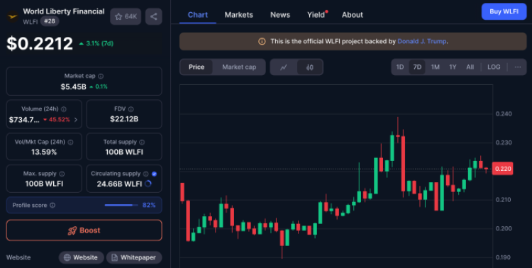Click the Circulating supply info icon
Image resolution: width=532 pixels, height=268 pixels.
coord(146,174)
